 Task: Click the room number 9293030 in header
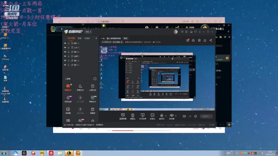(147, 42)
